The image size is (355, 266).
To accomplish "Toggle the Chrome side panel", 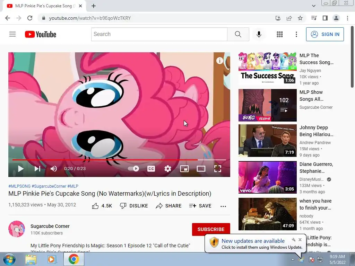I will click(325, 18).
